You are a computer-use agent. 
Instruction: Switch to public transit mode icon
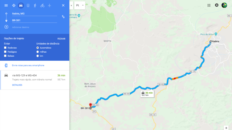28,5
